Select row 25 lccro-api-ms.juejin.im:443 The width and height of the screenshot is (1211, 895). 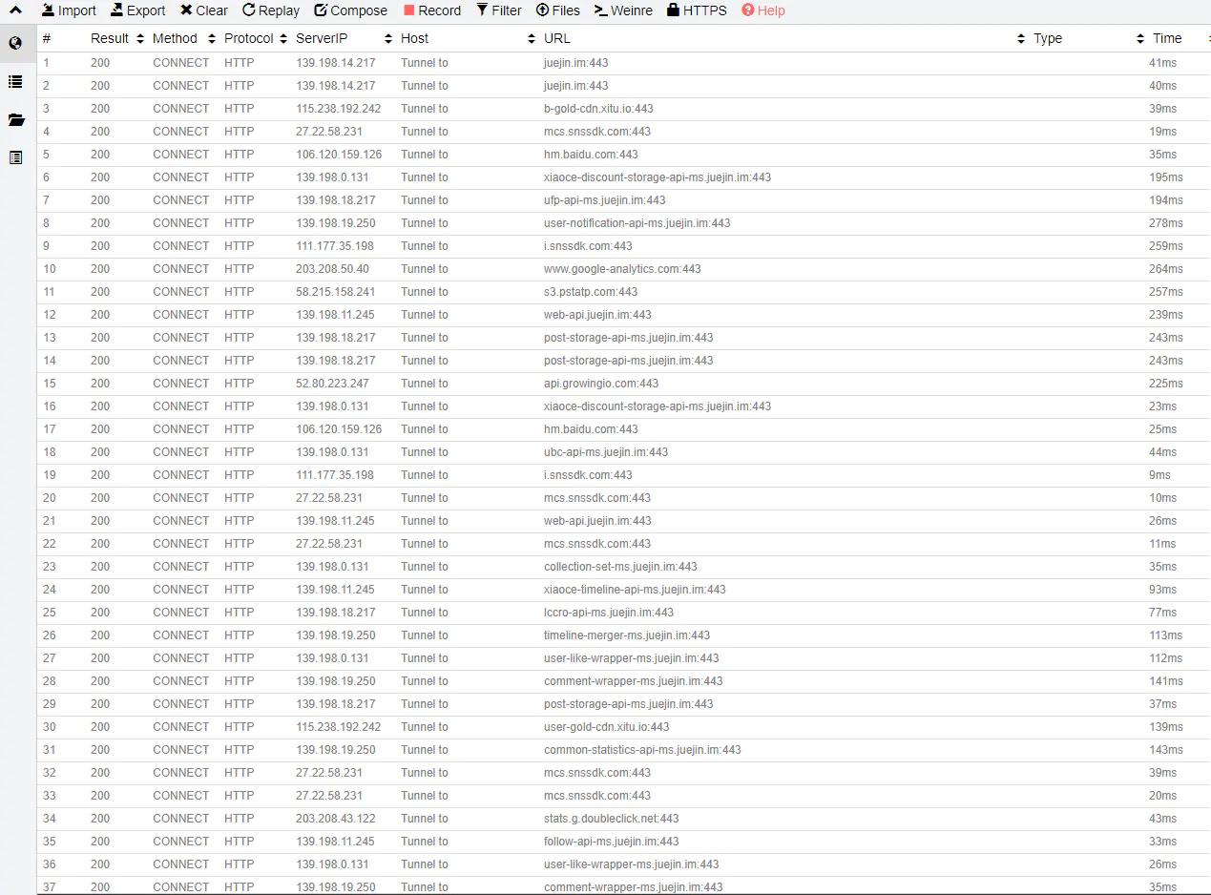coord(623,613)
